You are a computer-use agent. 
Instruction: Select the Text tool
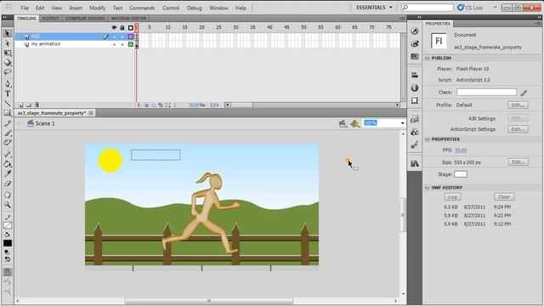[x=8, y=93]
